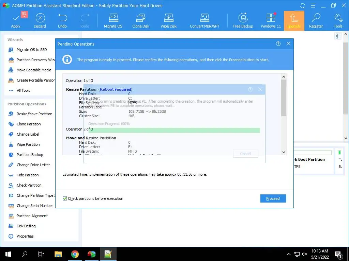Open the Windows 11 checker

271,21
